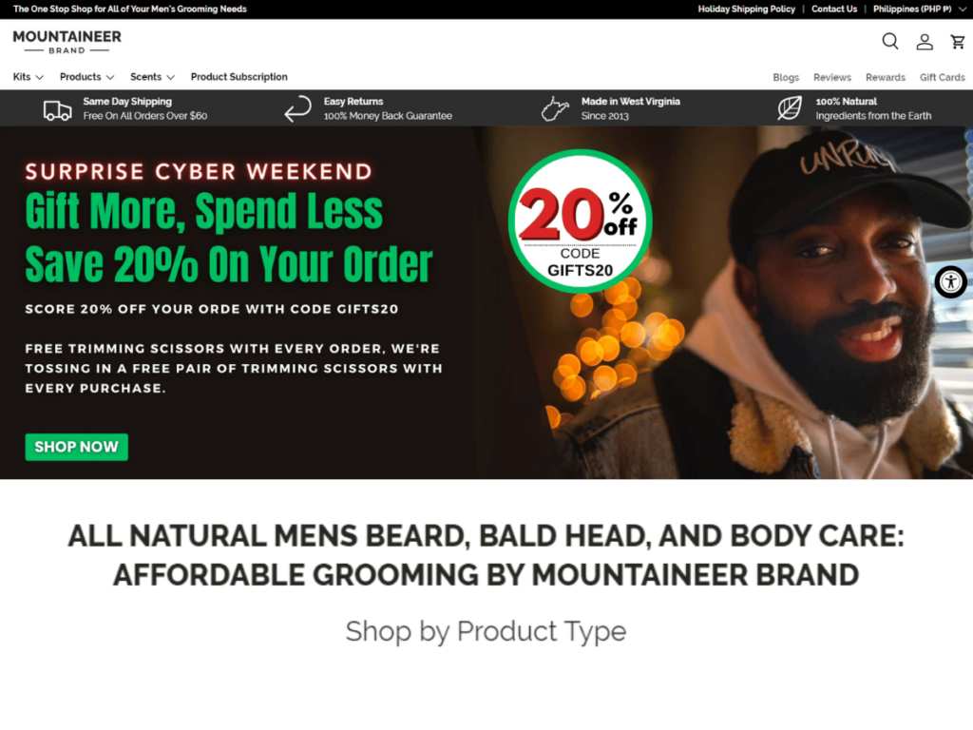The height and width of the screenshot is (730, 973).
Task: Open the account profile icon
Action: pyautogui.click(x=924, y=42)
